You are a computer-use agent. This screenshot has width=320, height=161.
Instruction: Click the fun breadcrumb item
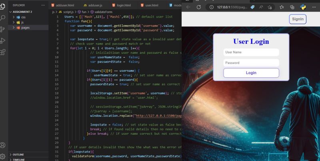[84, 12]
